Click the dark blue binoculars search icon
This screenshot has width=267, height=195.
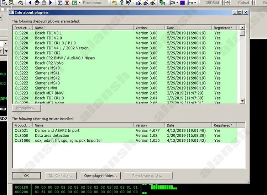pos(37,2)
